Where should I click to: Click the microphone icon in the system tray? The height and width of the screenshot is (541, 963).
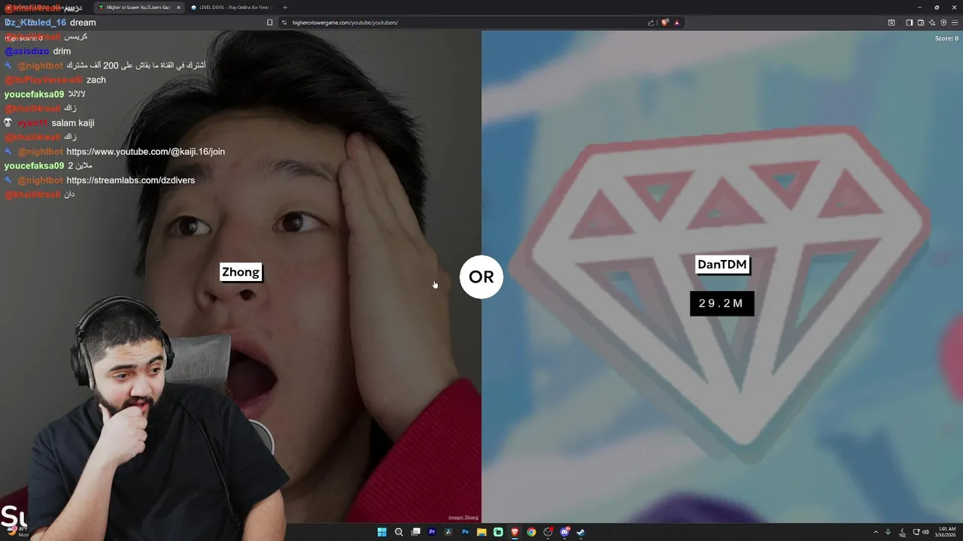point(888,532)
